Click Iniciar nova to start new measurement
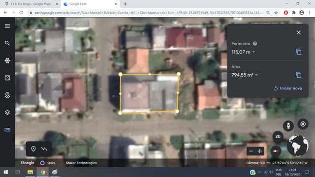Viewport: 315px width, 177px height. coord(288,88)
